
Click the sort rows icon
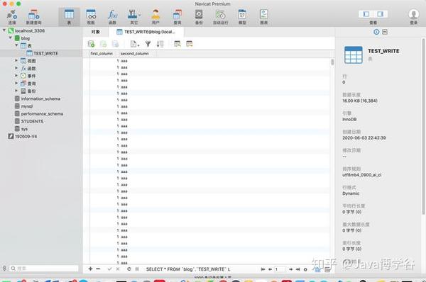[x=160, y=44]
